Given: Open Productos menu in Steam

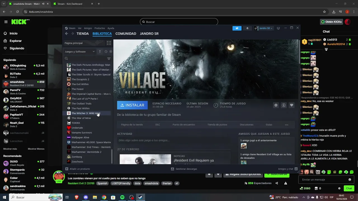Looking at the screenshot, I should 100,28.
